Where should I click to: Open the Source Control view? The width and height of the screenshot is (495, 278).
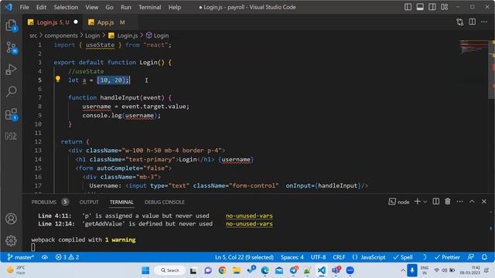pos(12,48)
